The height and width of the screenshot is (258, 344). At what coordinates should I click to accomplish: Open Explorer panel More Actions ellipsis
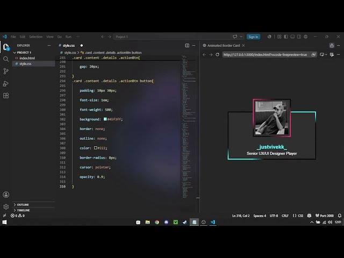(49, 45)
